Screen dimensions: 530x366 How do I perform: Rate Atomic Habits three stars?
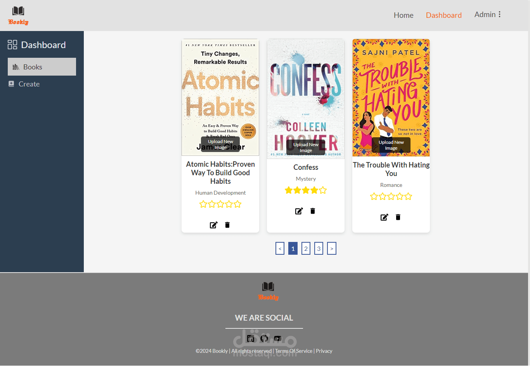click(220, 204)
